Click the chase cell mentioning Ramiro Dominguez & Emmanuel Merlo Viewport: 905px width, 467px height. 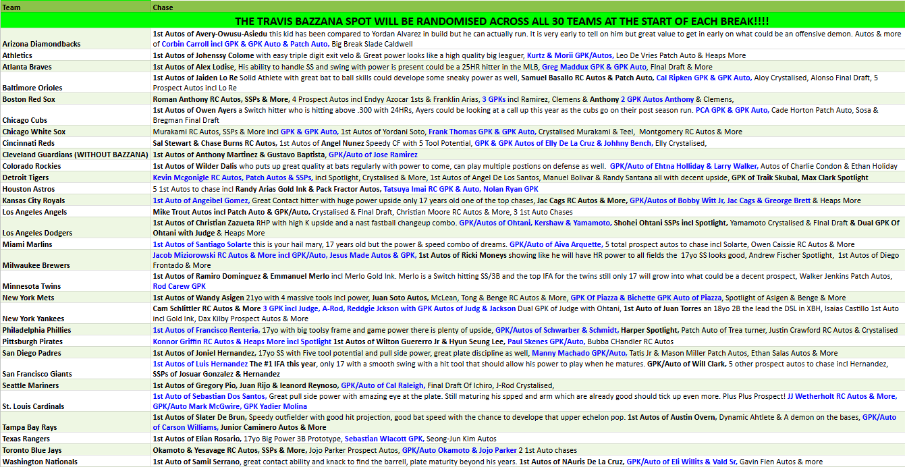pos(528,281)
